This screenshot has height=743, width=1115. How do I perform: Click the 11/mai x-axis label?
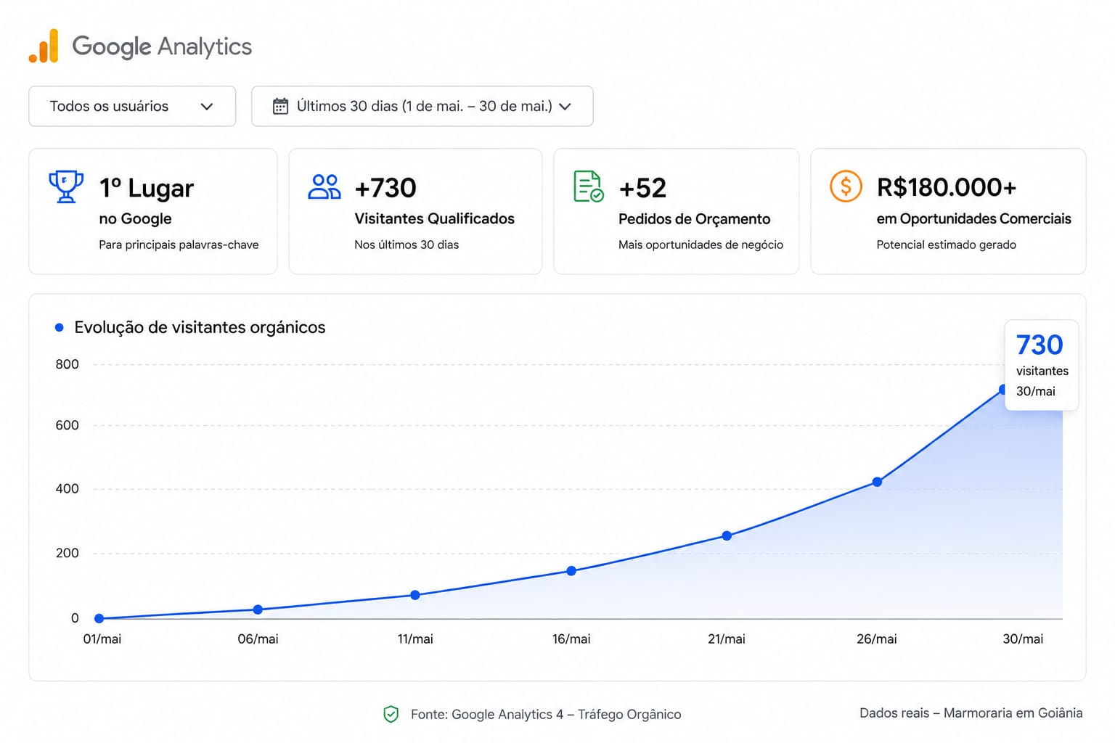pyautogui.click(x=415, y=639)
